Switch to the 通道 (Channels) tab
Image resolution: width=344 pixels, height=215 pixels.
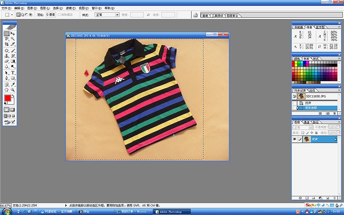[306, 122]
